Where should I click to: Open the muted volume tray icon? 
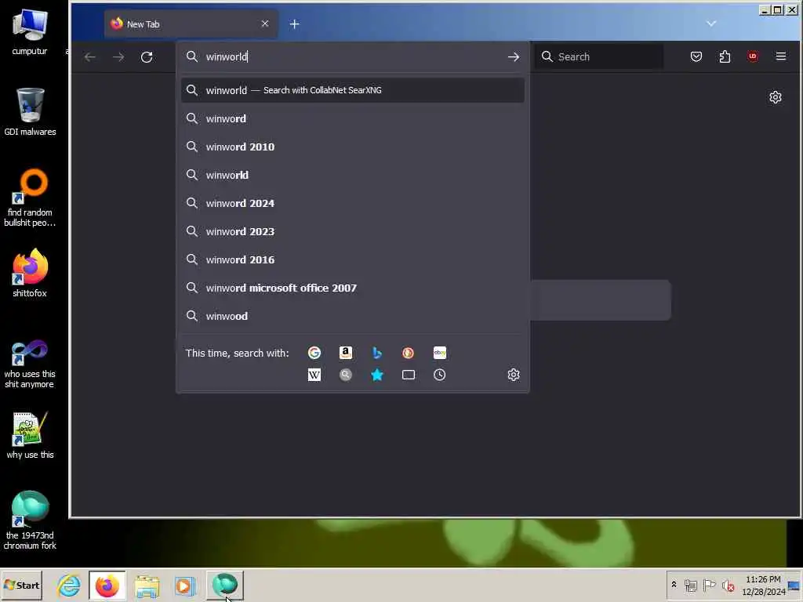(x=728, y=585)
